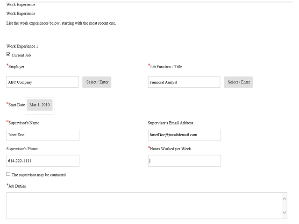Click the 'Job Duties' label
This screenshot has height=224, width=299.
(17, 186)
